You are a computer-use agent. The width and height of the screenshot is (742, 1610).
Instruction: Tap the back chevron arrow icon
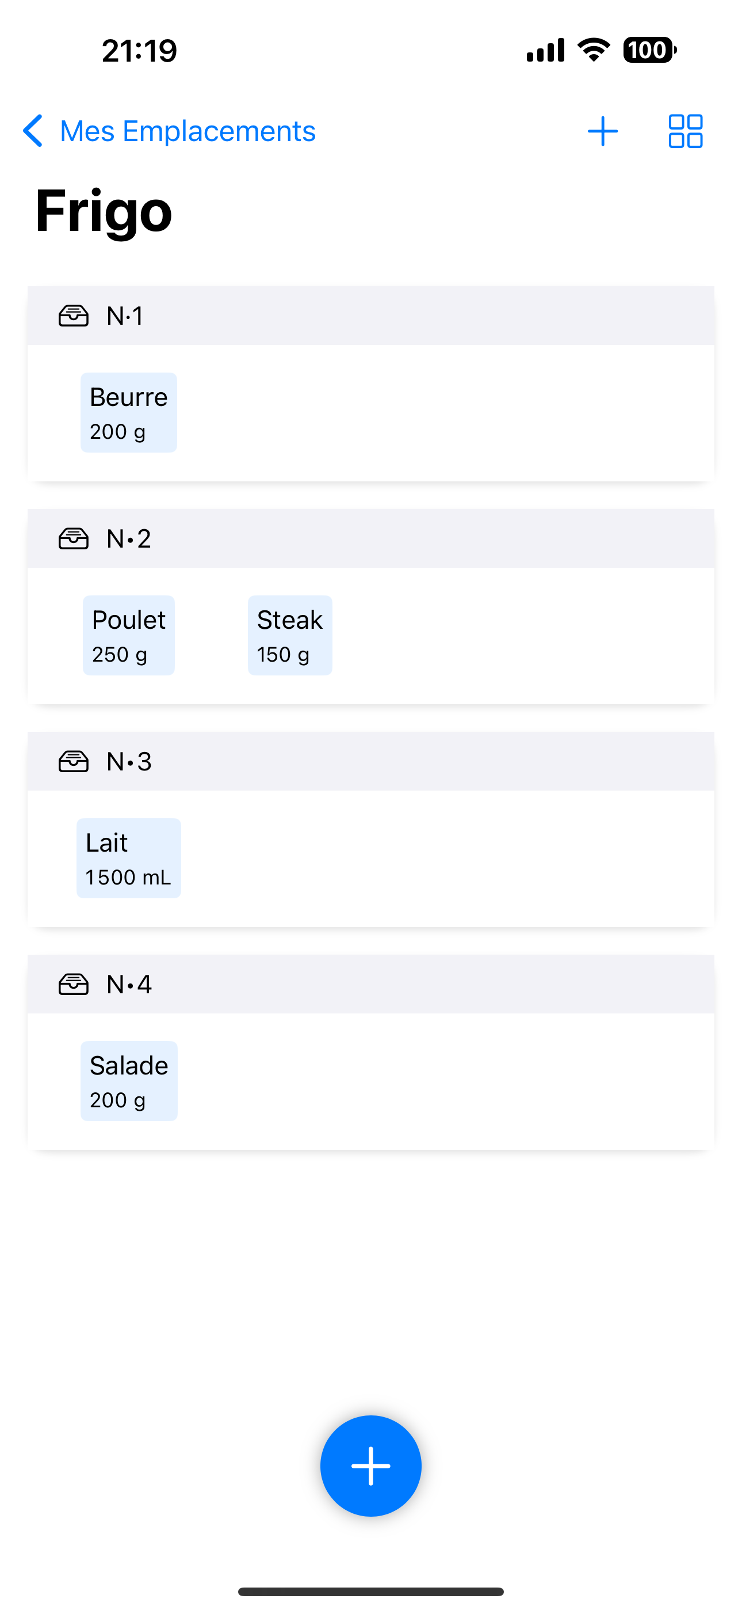32,131
